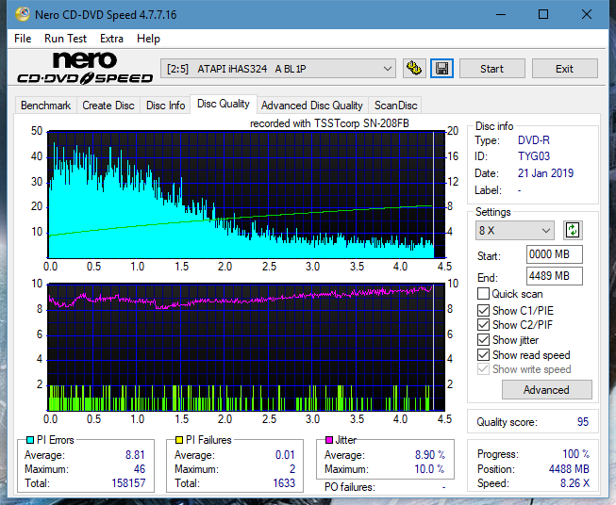Click the Position value 4488 MB
Screen dimensions: 616x505
(x=569, y=469)
